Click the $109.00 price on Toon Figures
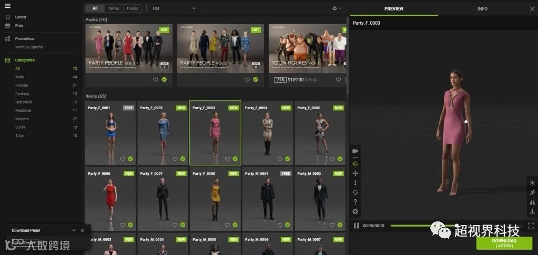This screenshot has width=538, height=255. 296,80
